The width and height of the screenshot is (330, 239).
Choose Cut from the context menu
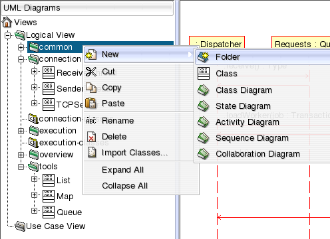click(139, 72)
